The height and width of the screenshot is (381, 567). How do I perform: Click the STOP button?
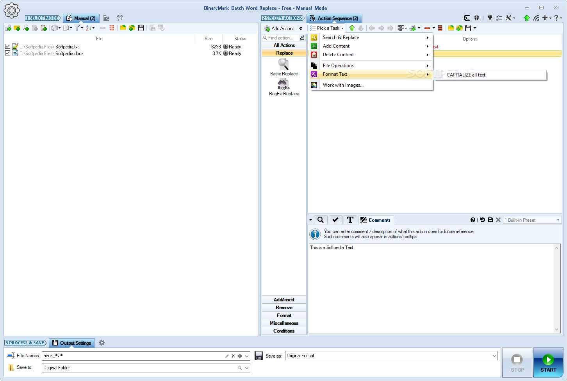click(x=517, y=362)
